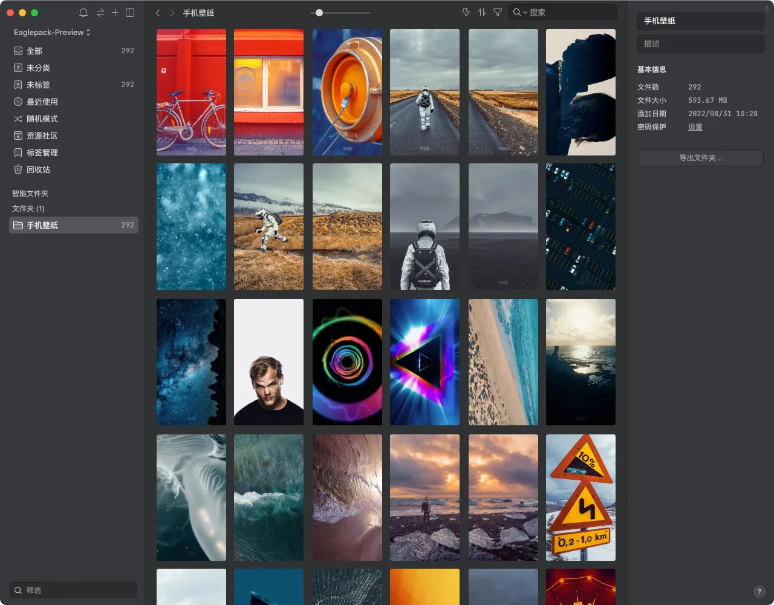This screenshot has height=605, width=774.
Task: Click the 导出文件夹... button
Action: (701, 158)
